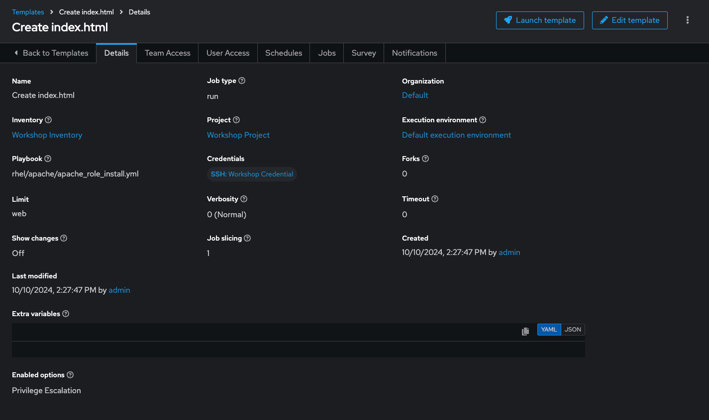Switch to the Survey tab

(x=364, y=53)
